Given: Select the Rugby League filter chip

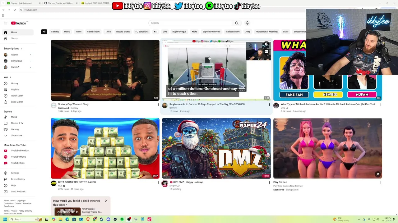Looking at the screenshot, I should click(x=179, y=32).
